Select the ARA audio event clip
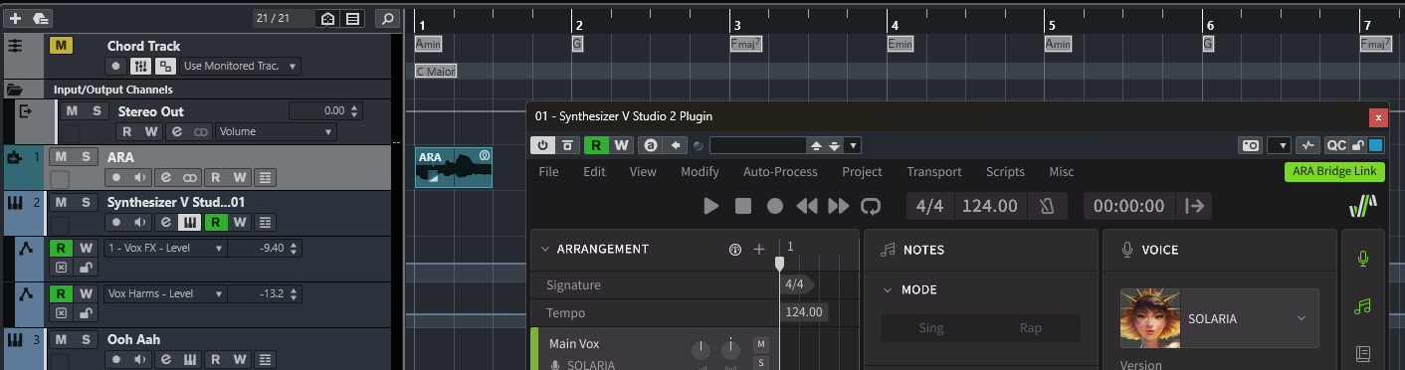Viewport: 1405px width, 370px height. [x=454, y=168]
